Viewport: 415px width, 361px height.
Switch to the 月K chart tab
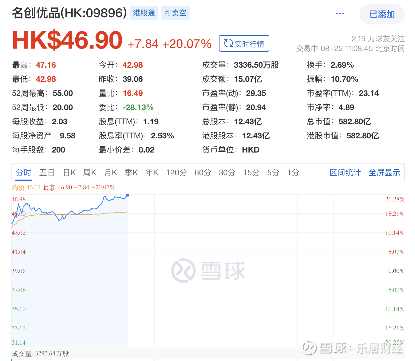111,173
